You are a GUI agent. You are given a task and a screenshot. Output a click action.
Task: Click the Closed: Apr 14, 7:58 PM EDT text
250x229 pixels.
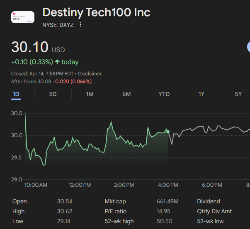tap(42, 74)
